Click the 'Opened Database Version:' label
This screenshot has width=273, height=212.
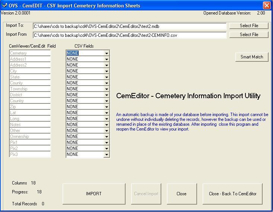pyautogui.click(x=227, y=13)
